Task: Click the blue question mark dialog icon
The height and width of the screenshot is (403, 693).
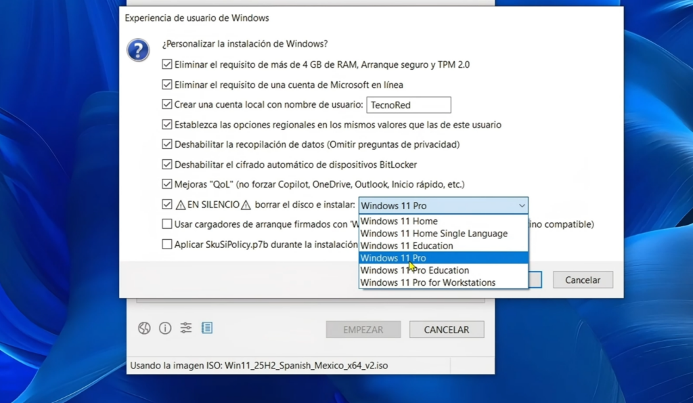Action: [138, 49]
